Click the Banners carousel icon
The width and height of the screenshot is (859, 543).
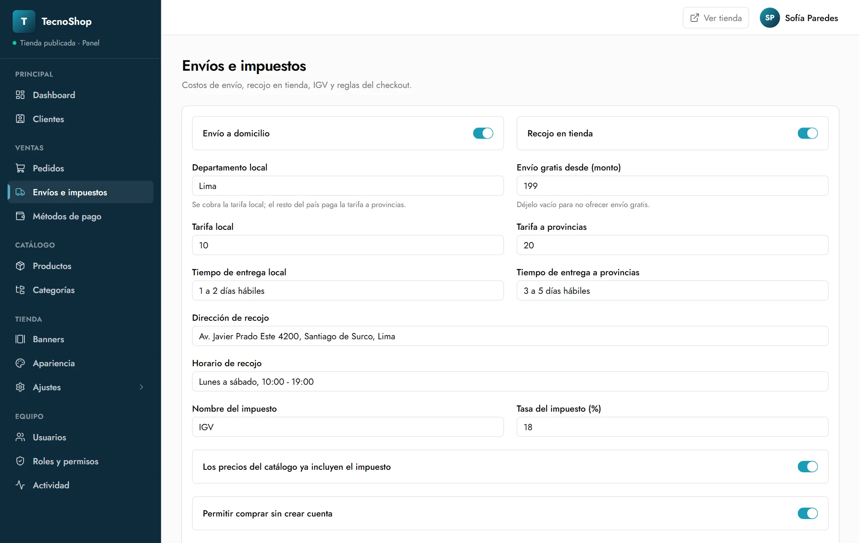[20, 339]
